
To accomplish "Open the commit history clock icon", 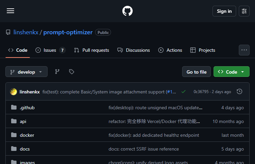I will coord(239,91).
